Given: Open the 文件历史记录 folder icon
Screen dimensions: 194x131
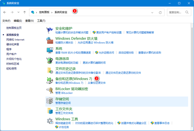Looking at the screenshot, I should coord(49,70).
